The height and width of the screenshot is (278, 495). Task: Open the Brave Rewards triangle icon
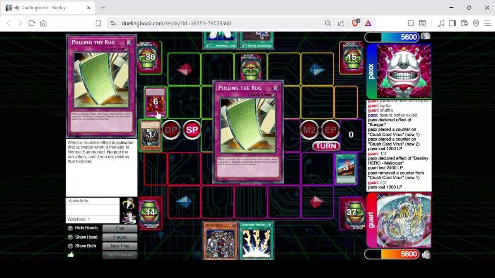[x=368, y=23]
